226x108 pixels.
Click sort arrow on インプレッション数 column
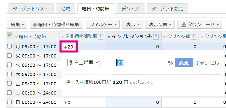click(109, 37)
